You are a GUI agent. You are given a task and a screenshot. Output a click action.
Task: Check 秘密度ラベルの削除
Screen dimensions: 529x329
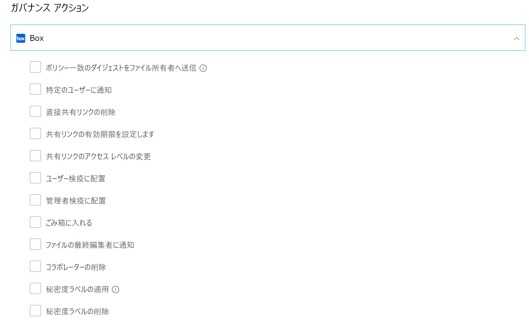[35, 310]
